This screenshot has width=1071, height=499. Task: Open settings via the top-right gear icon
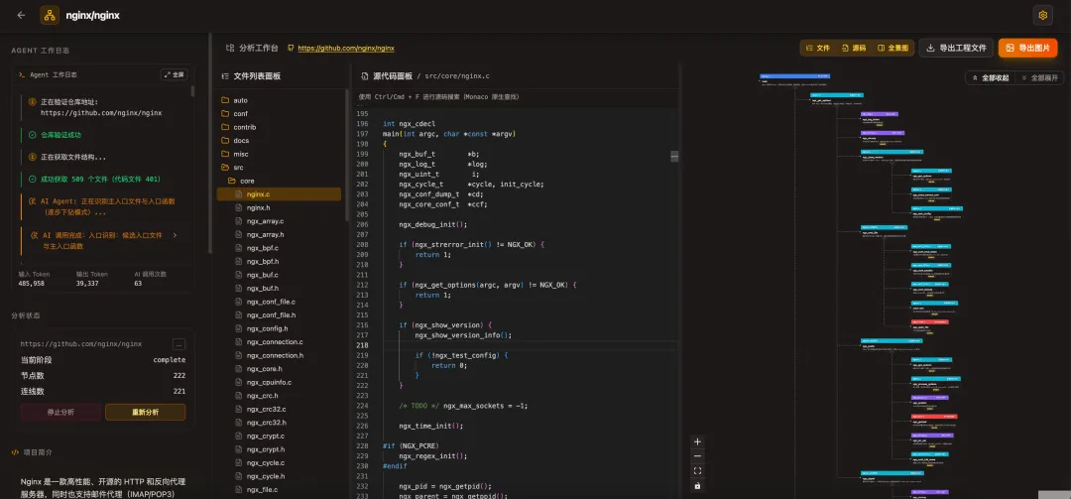1042,15
